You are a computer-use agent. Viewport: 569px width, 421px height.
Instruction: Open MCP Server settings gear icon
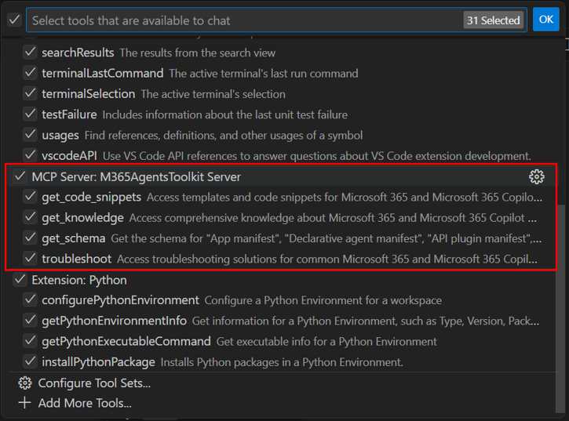point(536,177)
